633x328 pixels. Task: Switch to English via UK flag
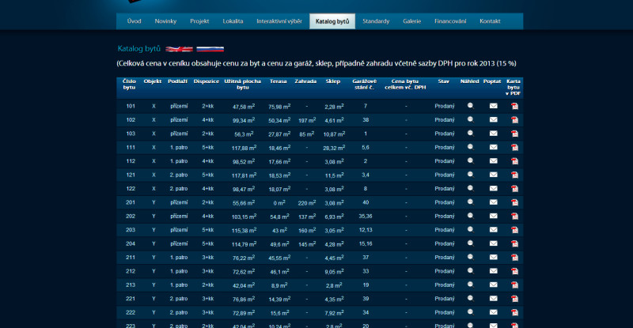point(180,49)
